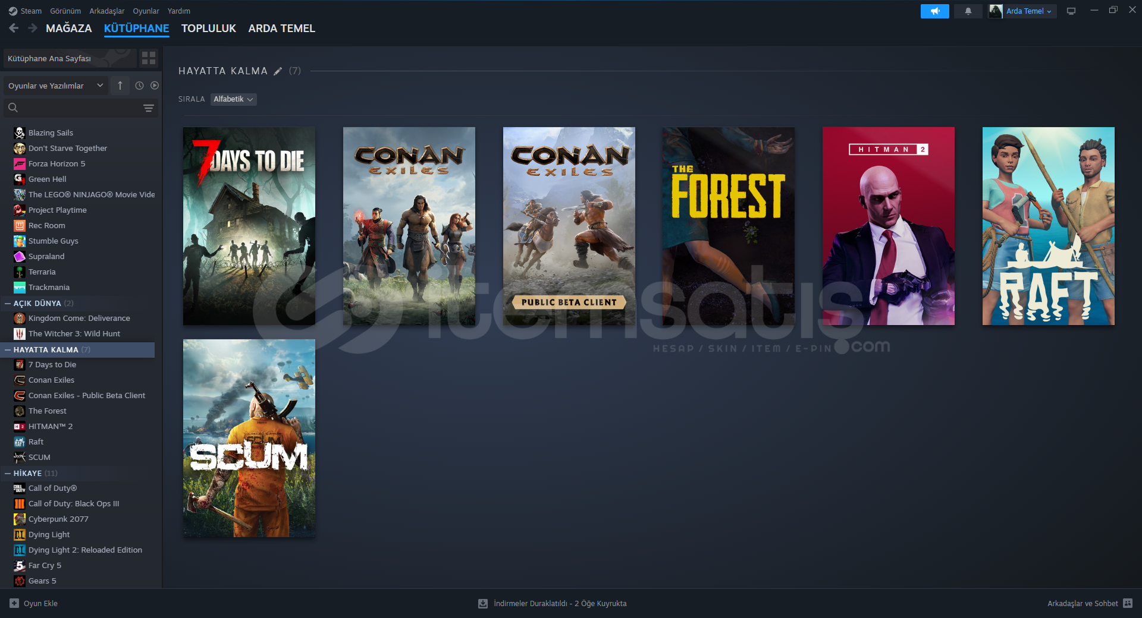
Task: Click the Cyberpunk 2077 game icon
Action: [20, 519]
